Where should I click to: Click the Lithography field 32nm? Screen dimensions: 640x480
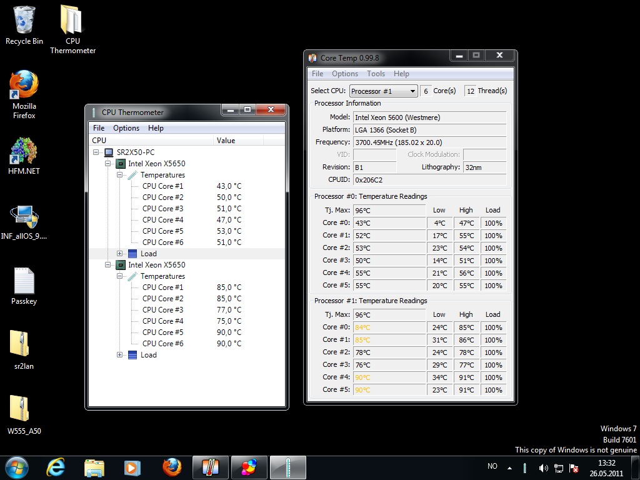(x=485, y=167)
